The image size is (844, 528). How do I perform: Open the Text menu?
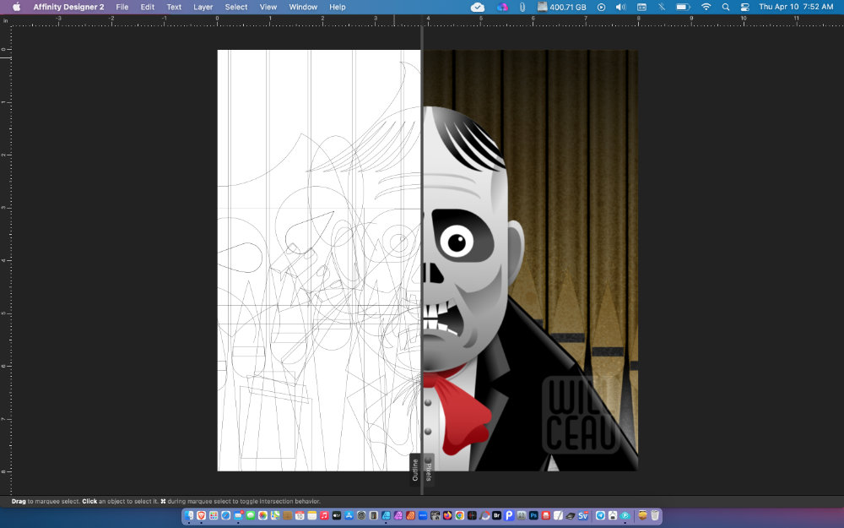(x=174, y=7)
